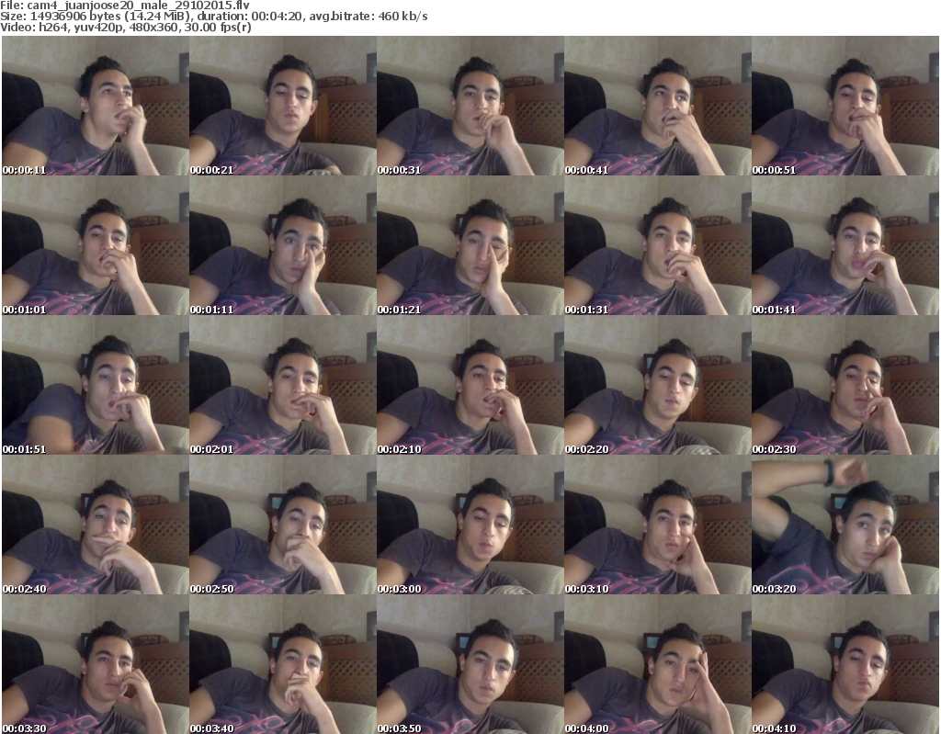Select the thumbnail stamped 00:00:21

[x=283, y=106]
